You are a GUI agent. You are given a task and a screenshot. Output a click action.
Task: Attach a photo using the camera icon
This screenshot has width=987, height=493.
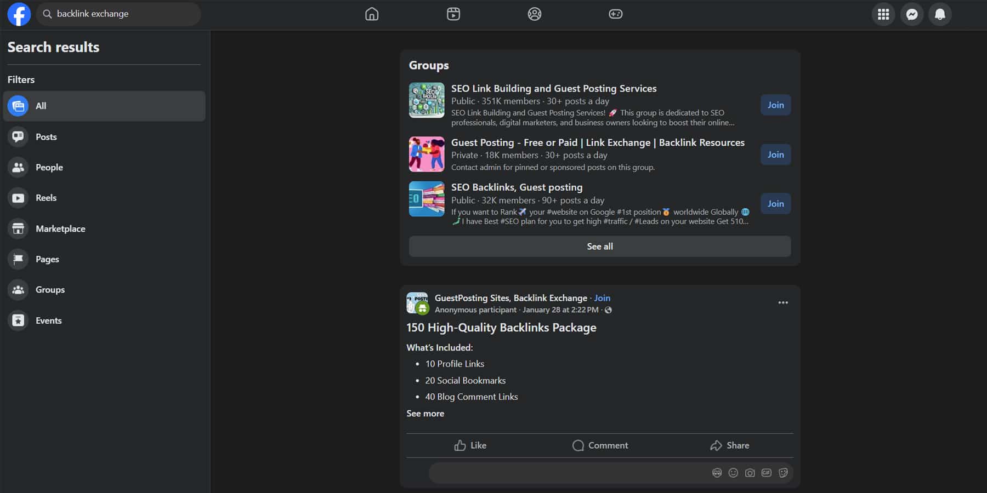click(750, 472)
